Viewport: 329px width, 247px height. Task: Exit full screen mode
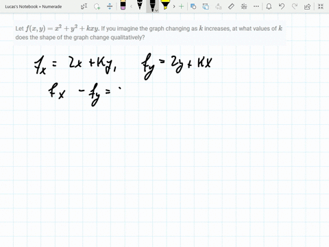(321, 6)
